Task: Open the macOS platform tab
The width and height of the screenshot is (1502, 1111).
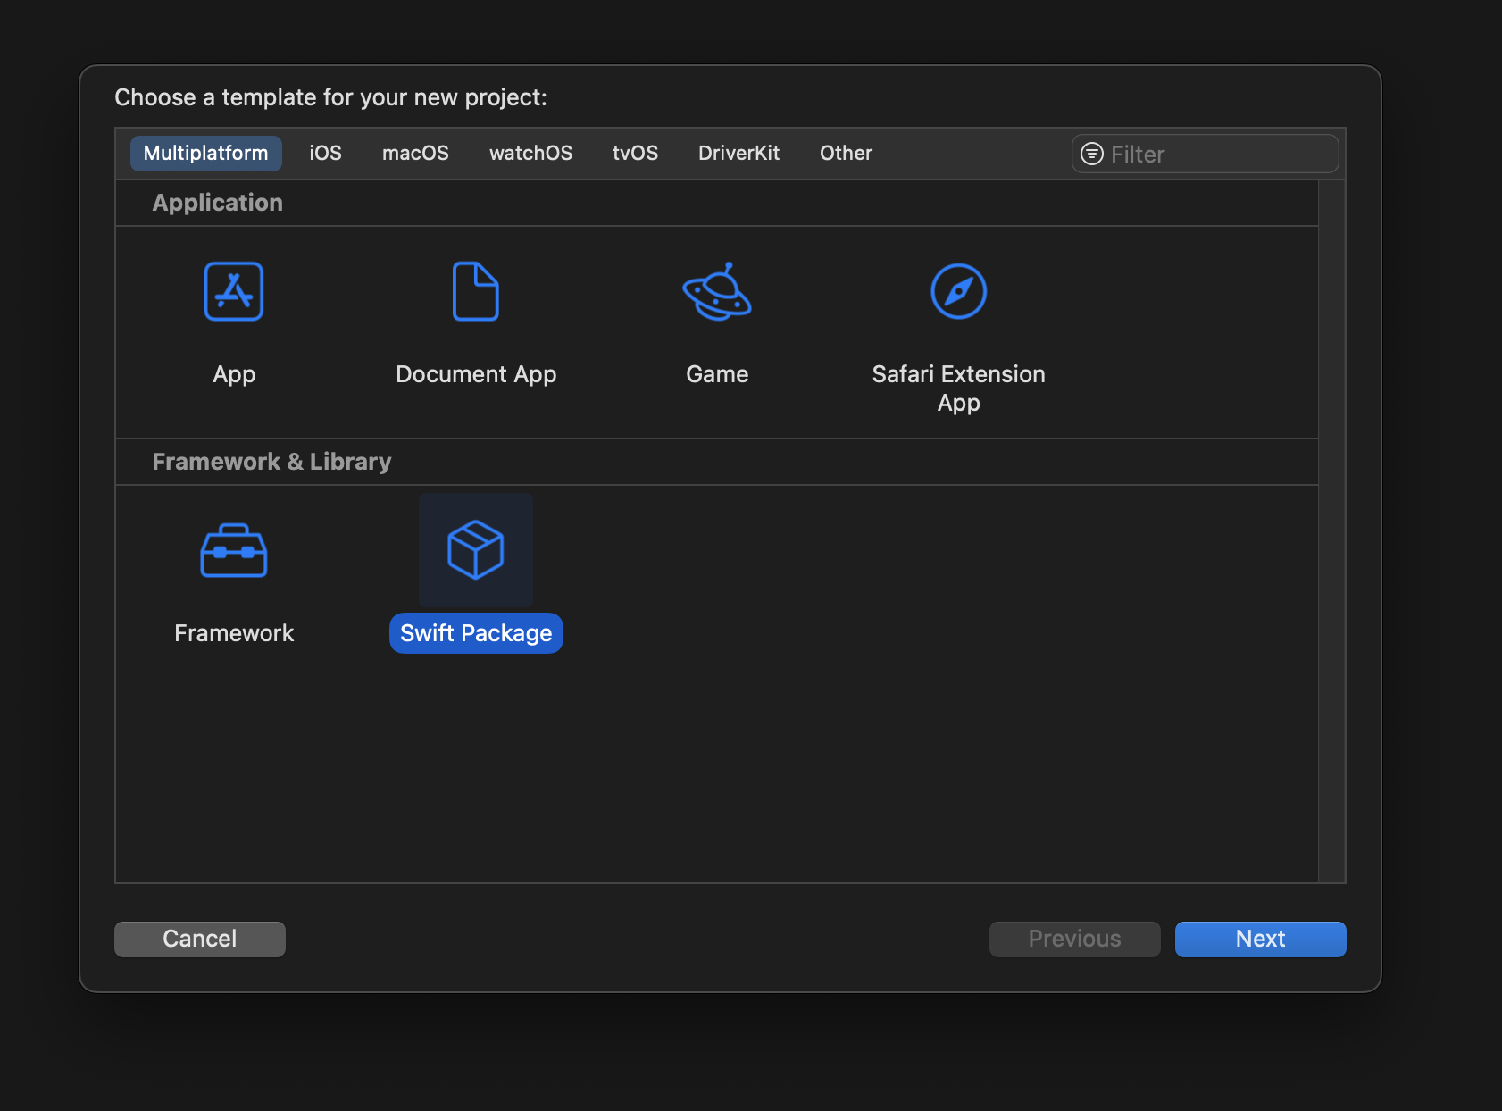Action: 415,153
